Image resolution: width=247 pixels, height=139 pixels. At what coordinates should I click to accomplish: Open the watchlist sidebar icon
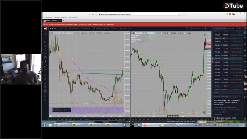245,32
